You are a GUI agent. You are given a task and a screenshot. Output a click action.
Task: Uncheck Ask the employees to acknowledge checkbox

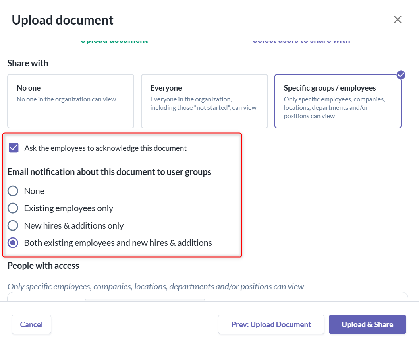(14, 148)
